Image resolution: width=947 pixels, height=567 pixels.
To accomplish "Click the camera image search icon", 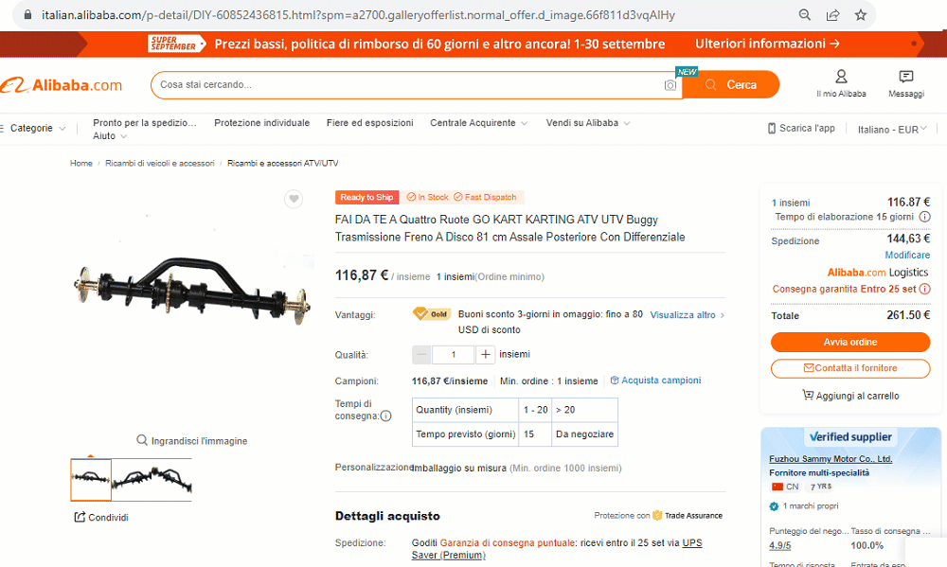I will [670, 85].
